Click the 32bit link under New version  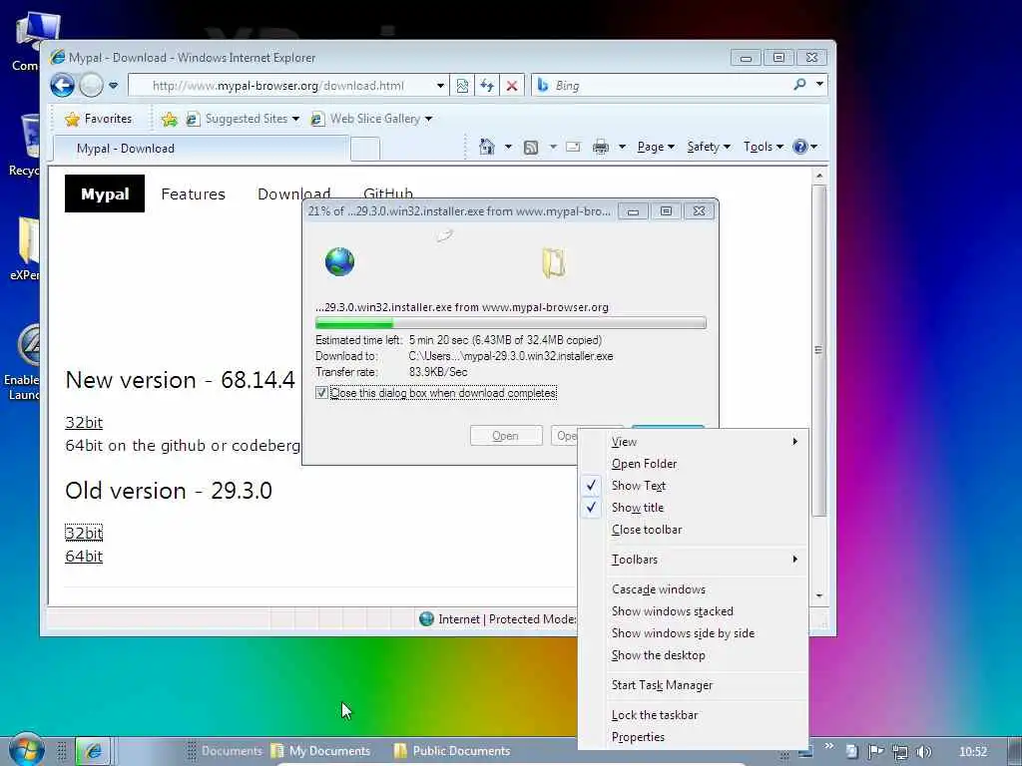[x=84, y=422]
